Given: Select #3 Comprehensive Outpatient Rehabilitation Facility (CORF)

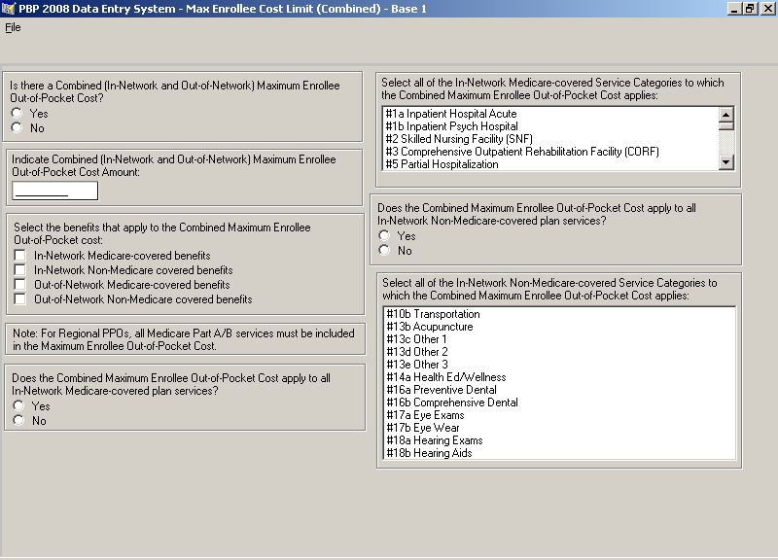Looking at the screenshot, I should click(550, 152).
